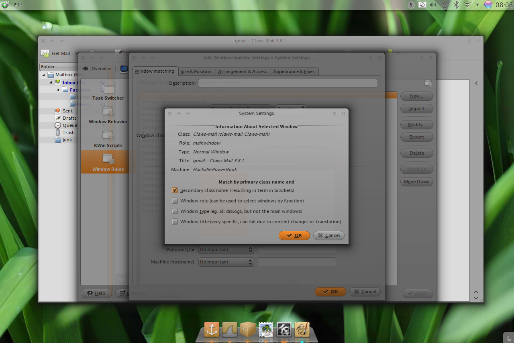Click Cancel in Edit Window-Specific Settings dialog

[x=365, y=292]
